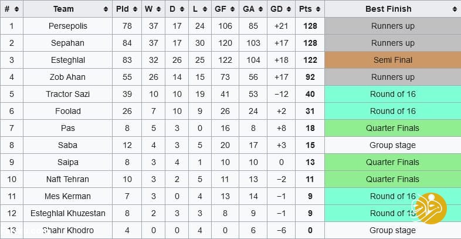This screenshot has height=239, width=461.
Task: Click the orange Semi Final cell
Action: (x=392, y=60)
